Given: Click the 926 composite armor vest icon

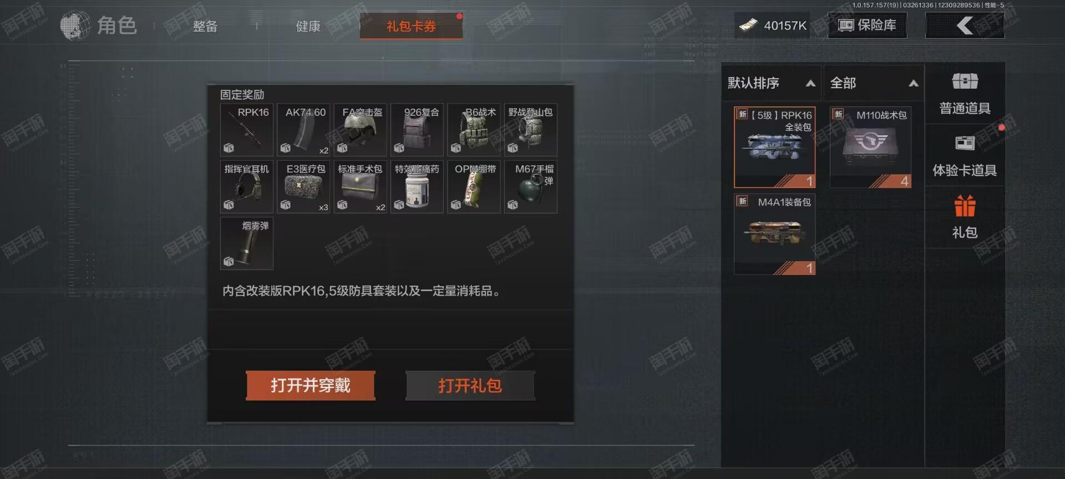Looking at the screenshot, I should click(417, 130).
